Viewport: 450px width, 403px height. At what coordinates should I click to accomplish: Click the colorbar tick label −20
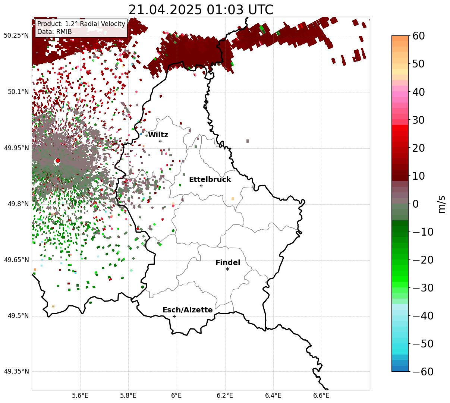coord(423,259)
